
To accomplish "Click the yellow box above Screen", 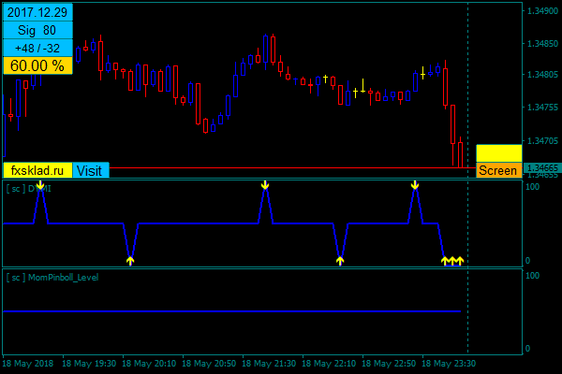I will 498,153.
